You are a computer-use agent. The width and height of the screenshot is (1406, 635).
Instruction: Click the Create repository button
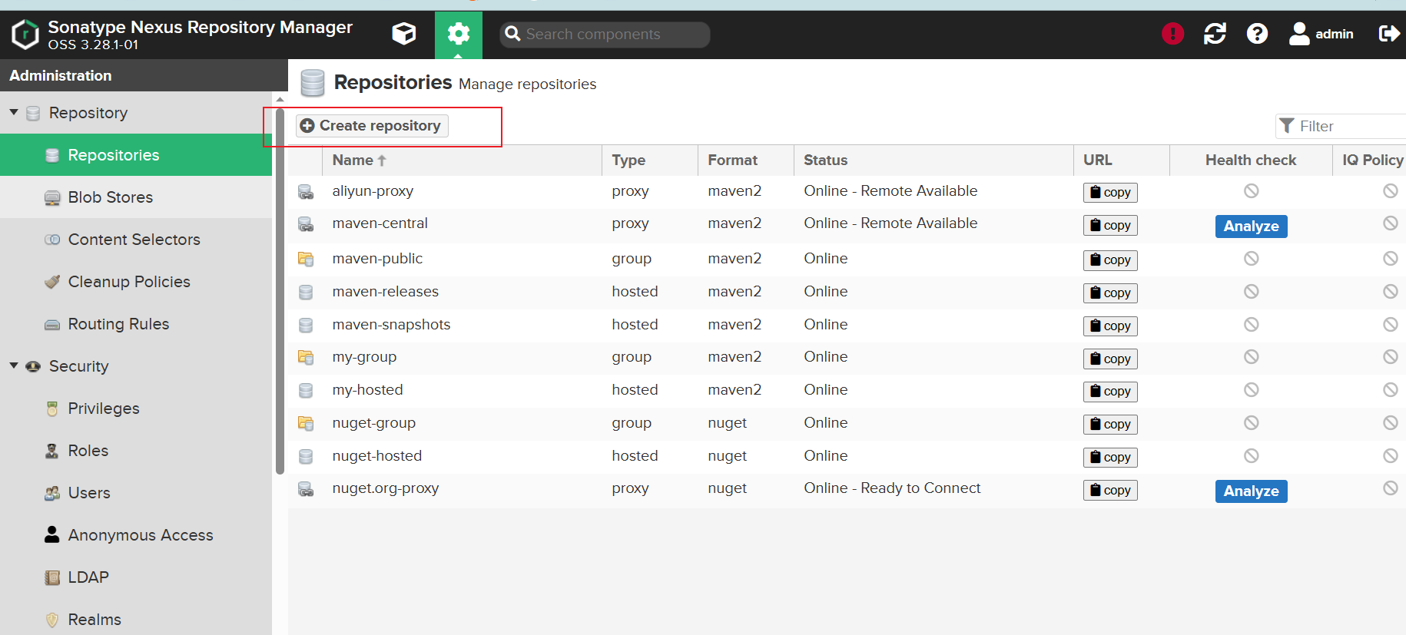coord(372,126)
